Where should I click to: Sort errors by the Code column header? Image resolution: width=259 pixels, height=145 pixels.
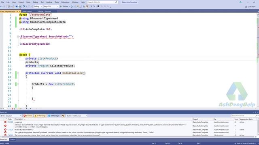point(10,119)
